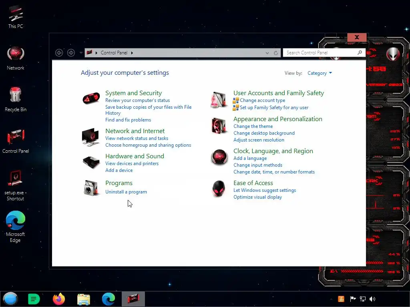
Task: Open File Explorer from the taskbar
Action: pos(84,299)
